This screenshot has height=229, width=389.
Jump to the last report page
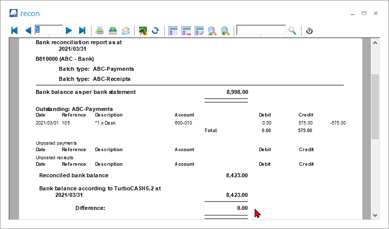click(x=82, y=31)
